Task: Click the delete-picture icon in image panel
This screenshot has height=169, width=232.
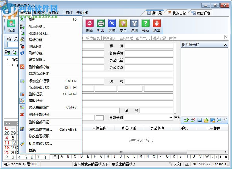Action: pyautogui.click(x=193, y=120)
